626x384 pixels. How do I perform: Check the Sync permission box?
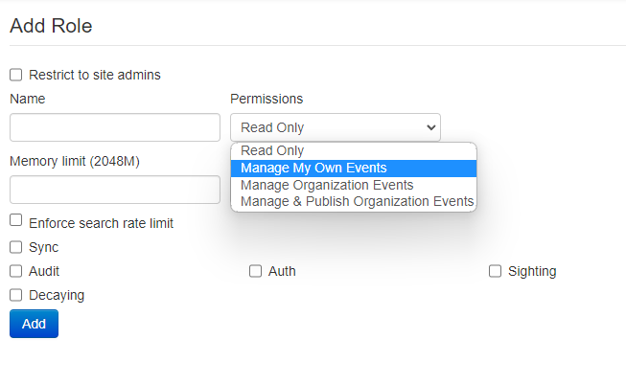16,247
